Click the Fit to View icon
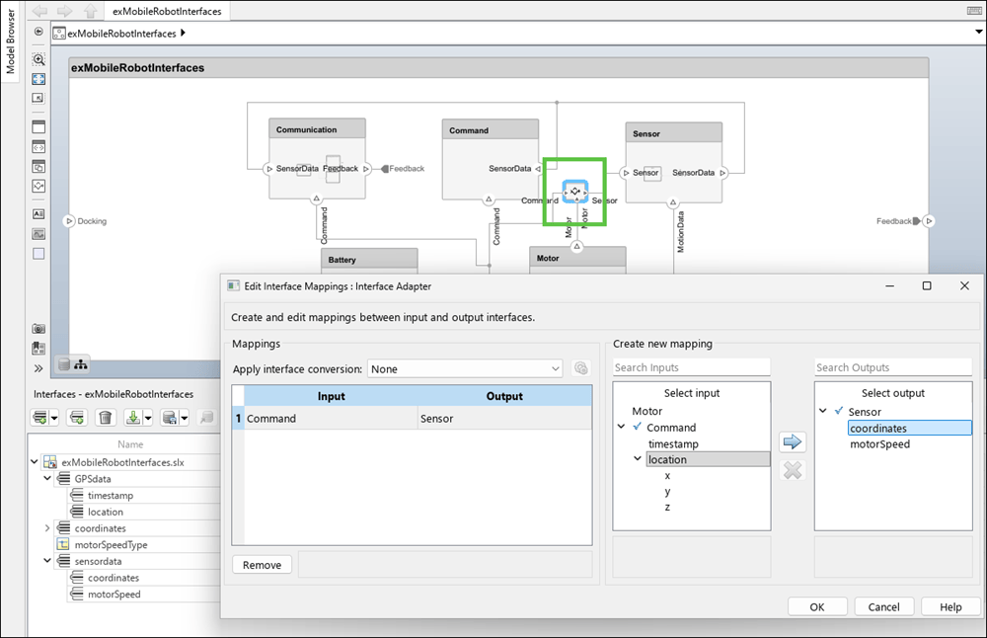The image size is (987, 638). (38, 79)
